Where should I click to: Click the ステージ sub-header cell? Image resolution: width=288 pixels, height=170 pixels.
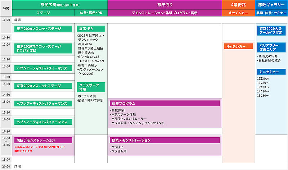tap(43, 13)
